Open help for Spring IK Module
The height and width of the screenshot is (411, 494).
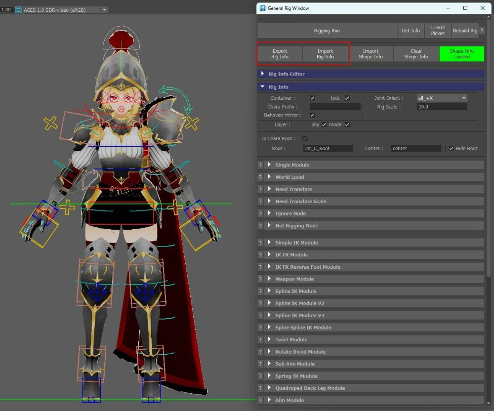(260, 376)
